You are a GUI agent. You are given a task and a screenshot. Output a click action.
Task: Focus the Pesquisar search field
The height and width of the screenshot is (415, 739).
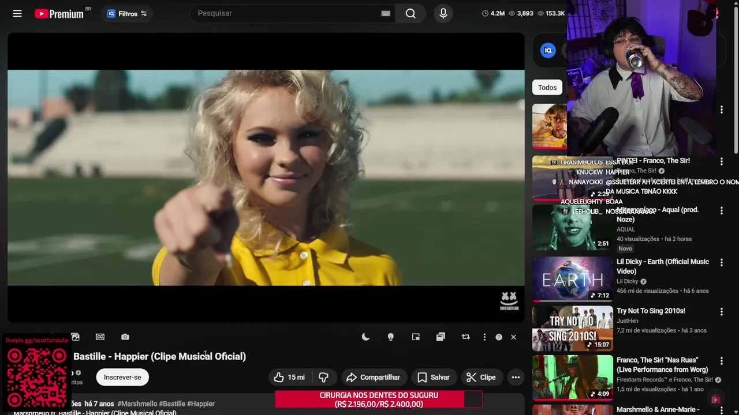286,13
